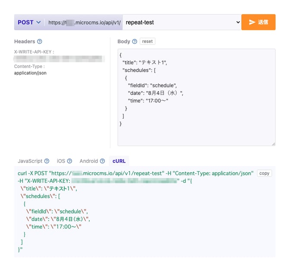Click the help icon beside Body

coord(135,42)
